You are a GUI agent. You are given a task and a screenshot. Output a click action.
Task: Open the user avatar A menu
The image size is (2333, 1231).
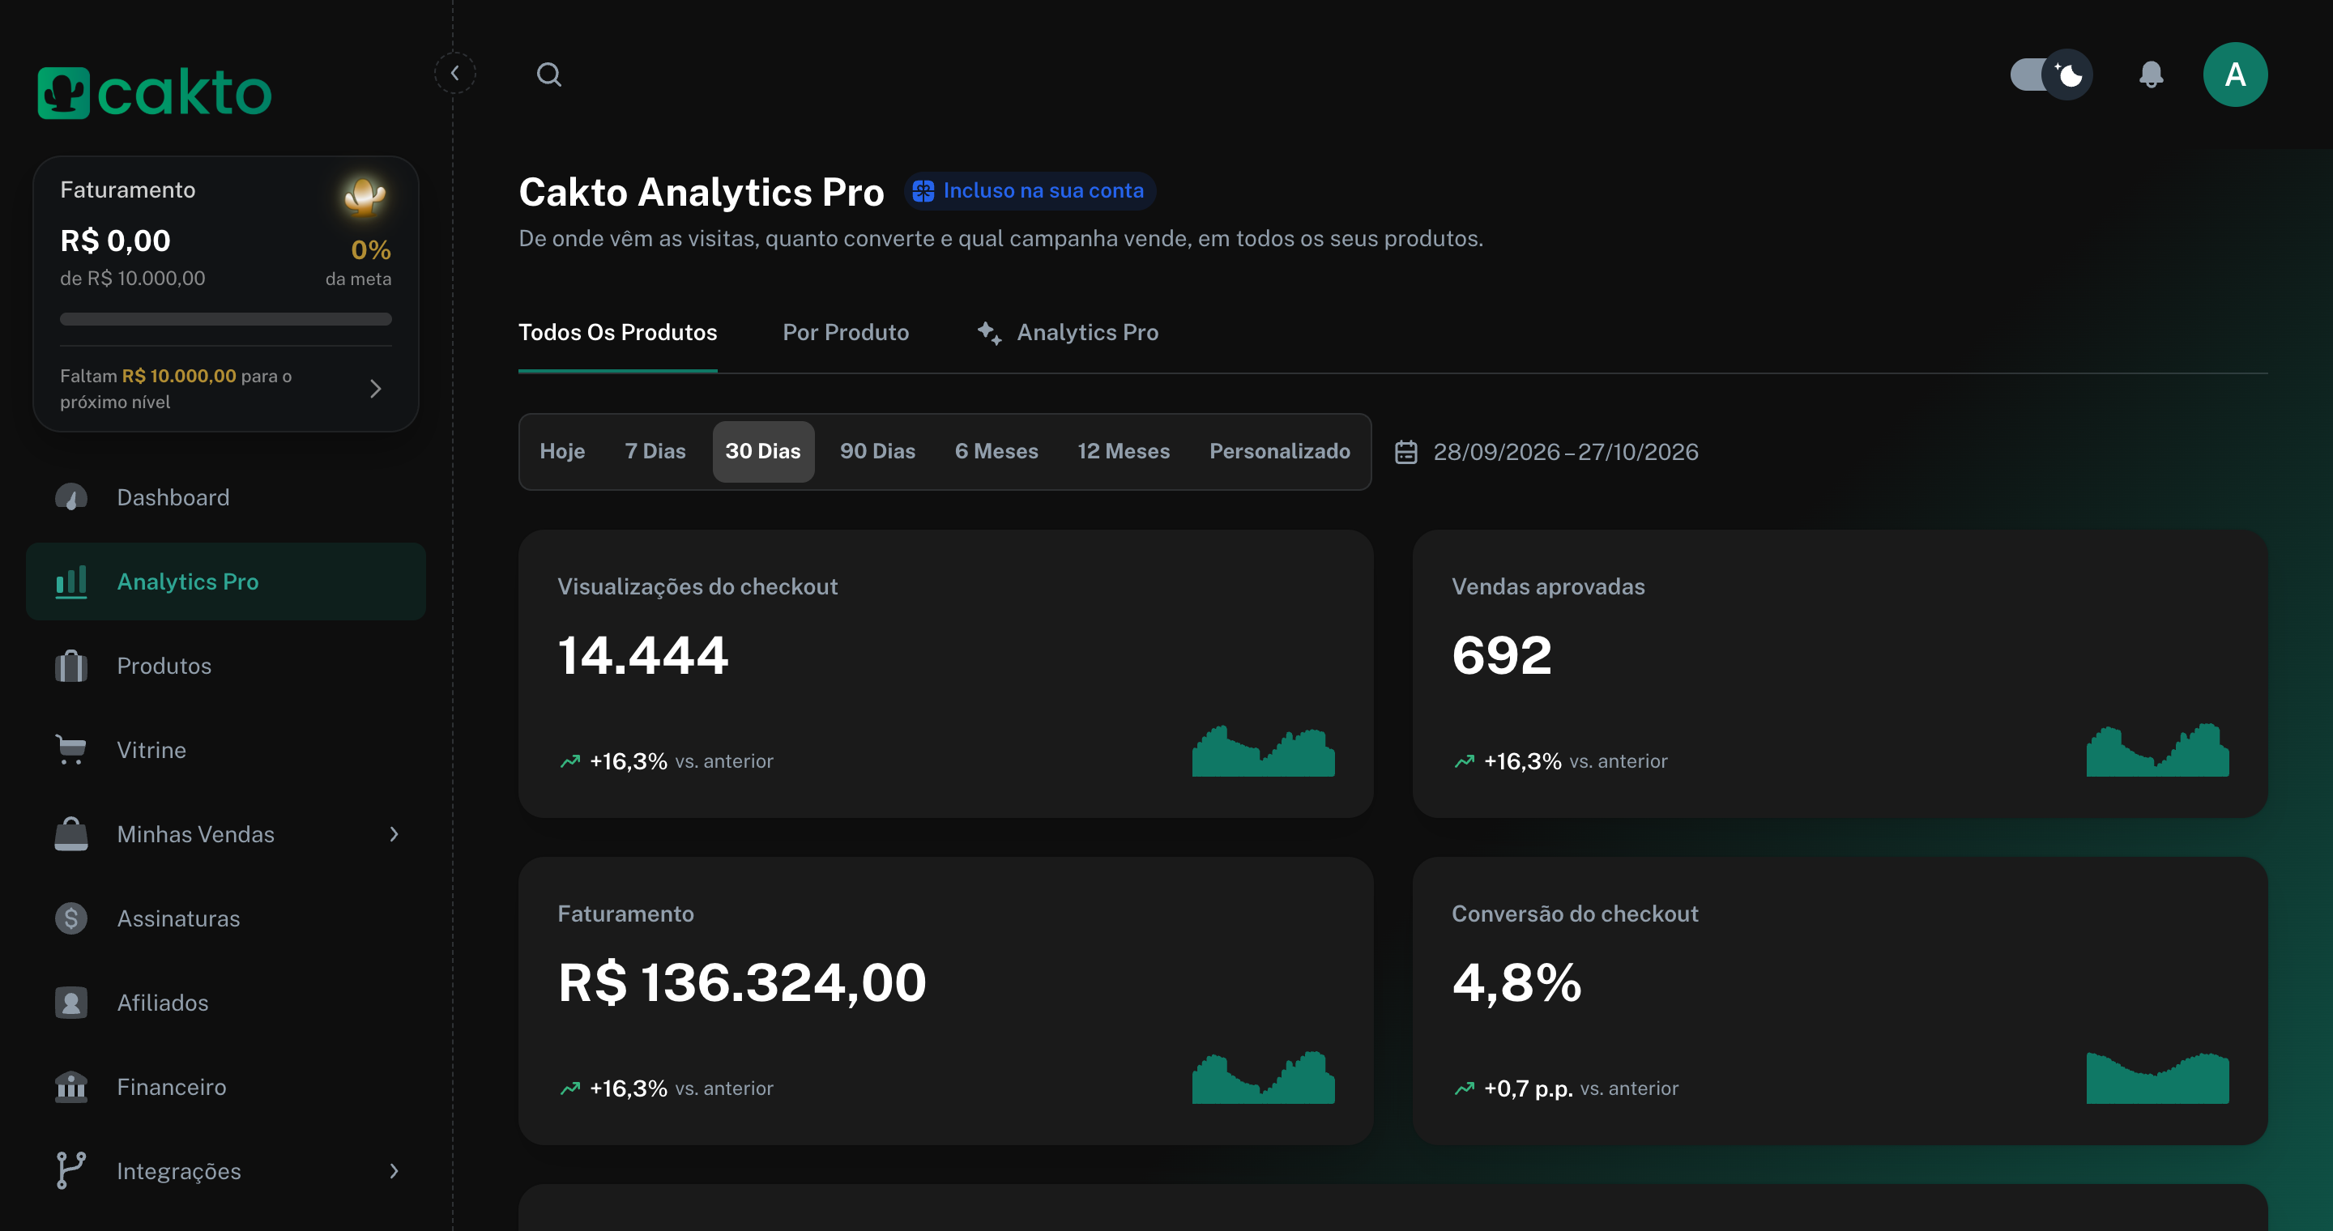click(x=2235, y=75)
